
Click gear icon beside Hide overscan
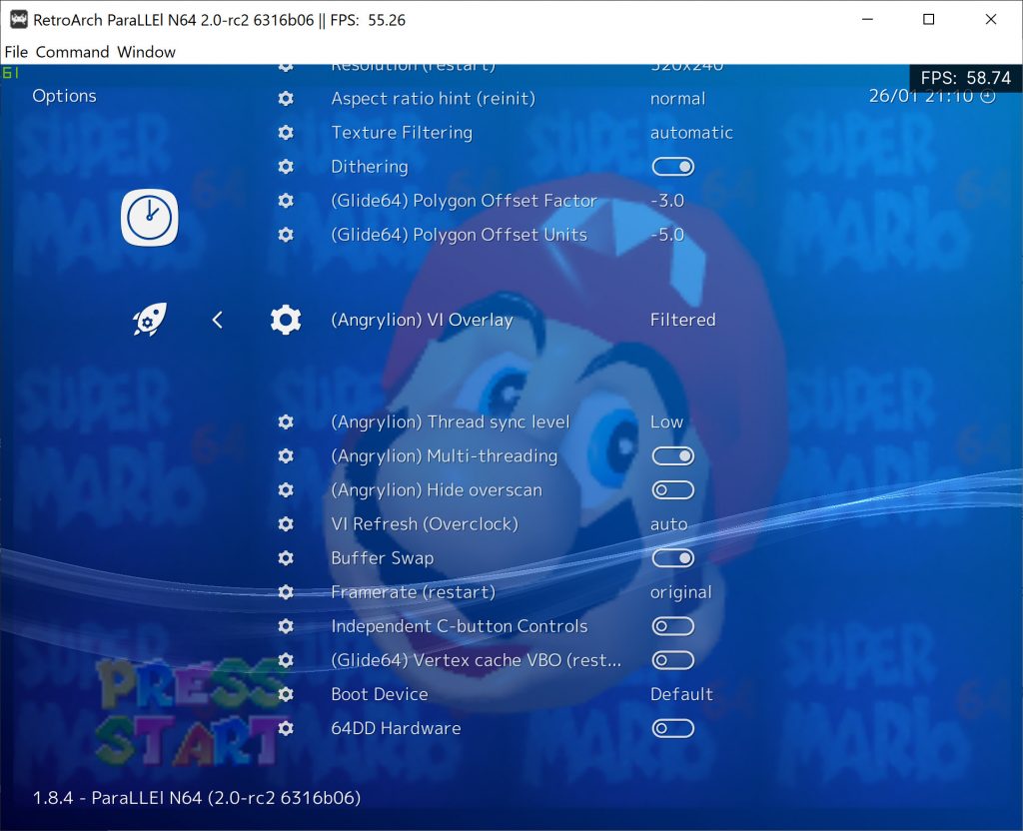pos(286,489)
